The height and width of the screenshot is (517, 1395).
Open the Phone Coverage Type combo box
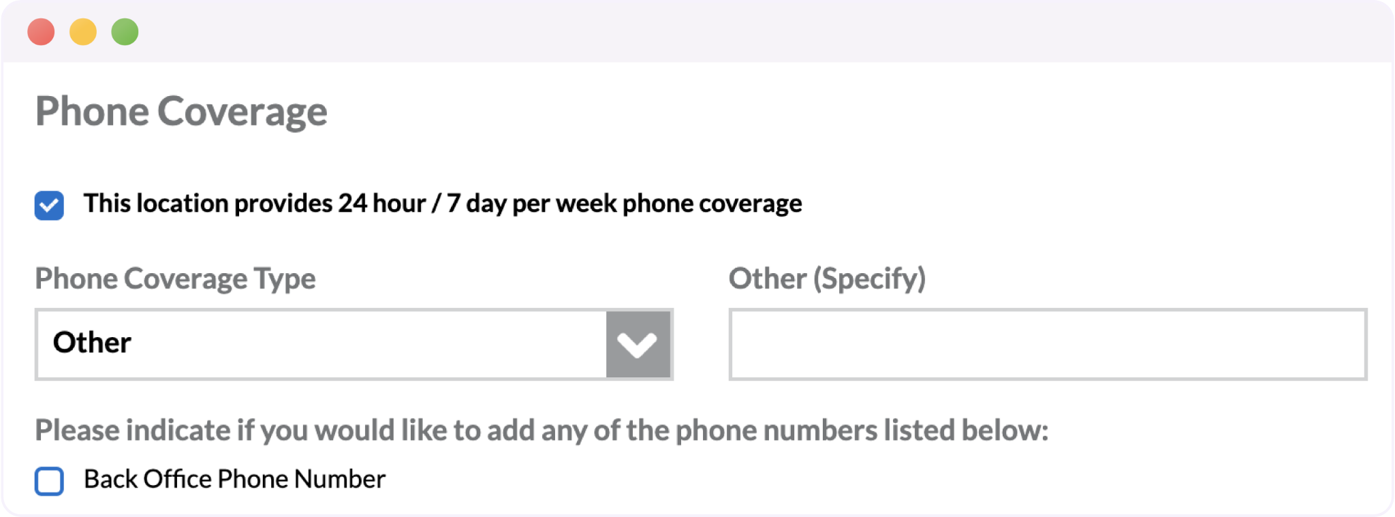(322, 344)
